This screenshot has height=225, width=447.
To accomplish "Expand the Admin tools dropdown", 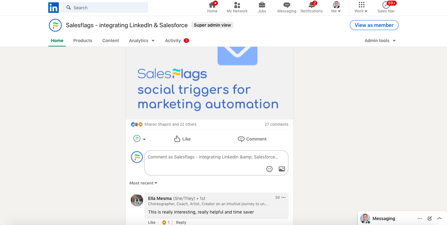I will pos(380,41).
